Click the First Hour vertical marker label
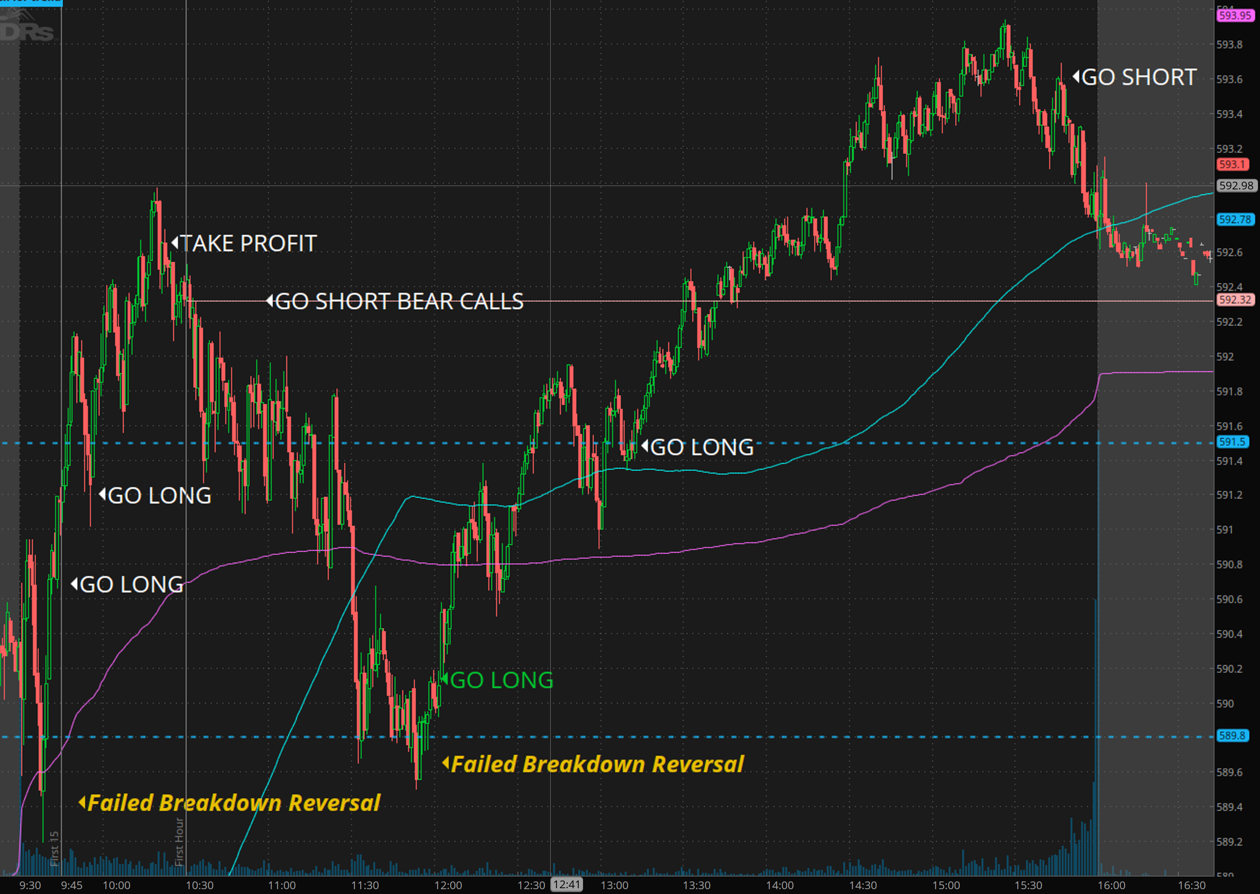This screenshot has height=894, width=1260. click(179, 841)
